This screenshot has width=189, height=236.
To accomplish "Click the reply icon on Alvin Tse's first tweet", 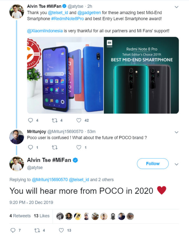I will 30,120.
